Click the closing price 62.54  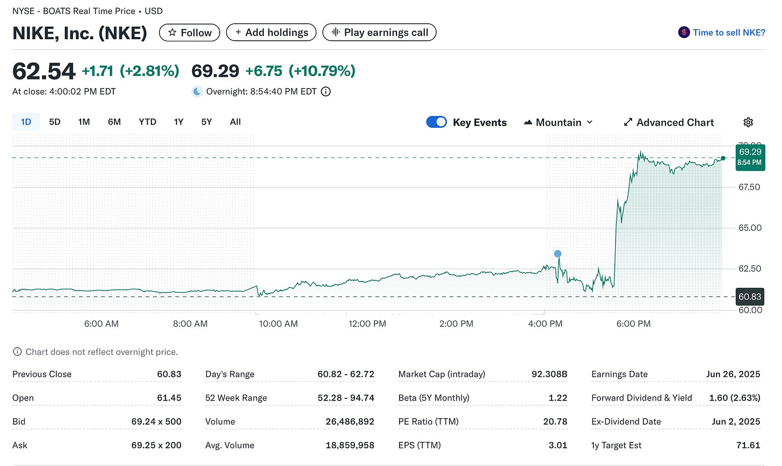(44, 71)
